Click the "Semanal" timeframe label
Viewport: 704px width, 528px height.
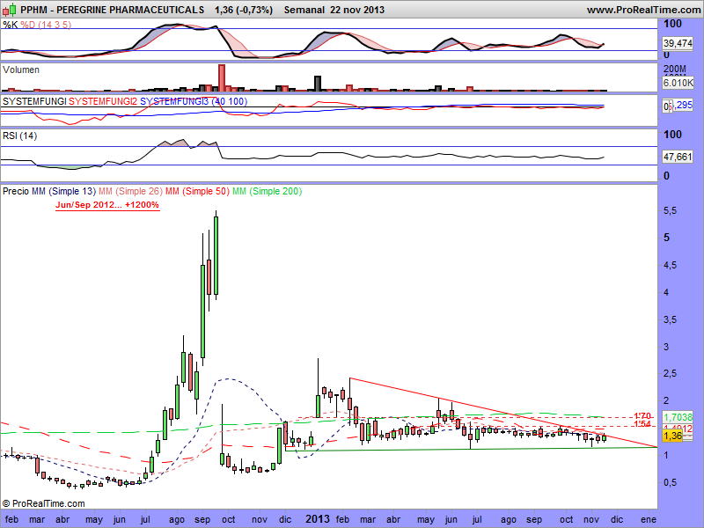point(304,10)
